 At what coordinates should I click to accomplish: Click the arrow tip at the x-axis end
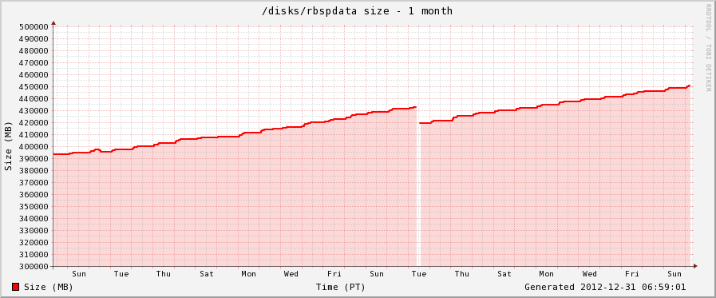[695, 266]
